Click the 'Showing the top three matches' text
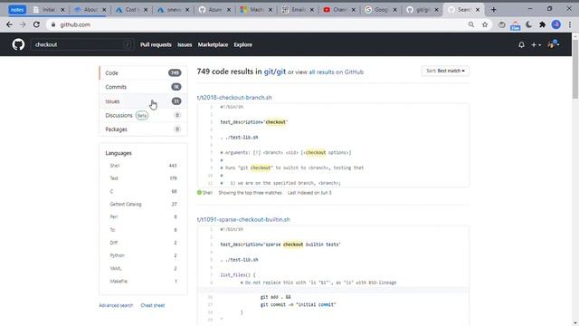 tap(250, 193)
